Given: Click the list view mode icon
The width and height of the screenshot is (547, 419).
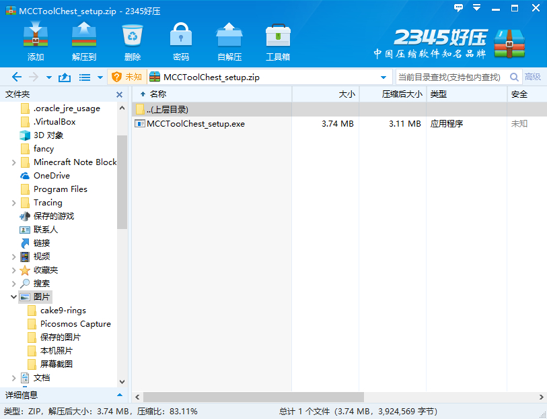Looking at the screenshot, I should (85, 77).
